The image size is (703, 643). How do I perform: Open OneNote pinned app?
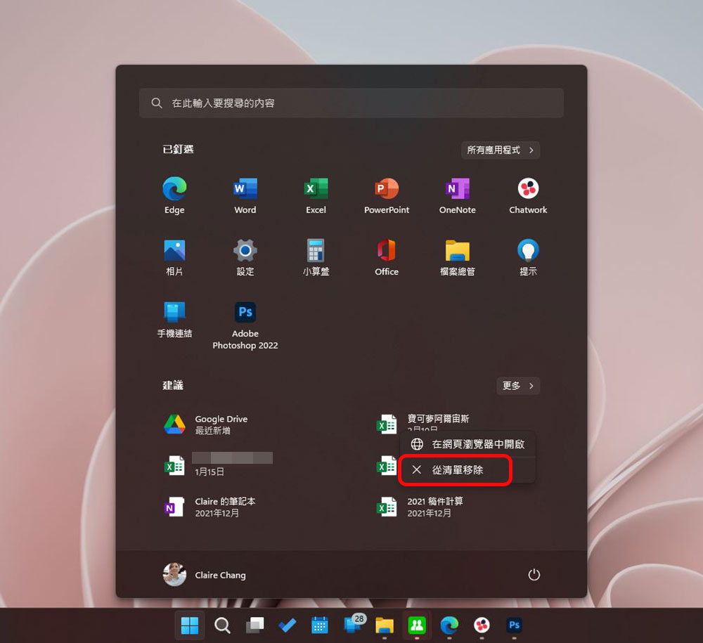(x=458, y=195)
